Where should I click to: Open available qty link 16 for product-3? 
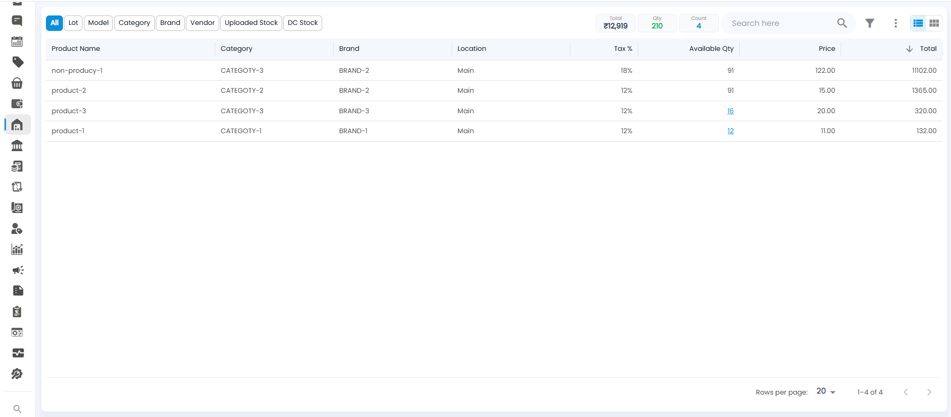(x=730, y=111)
